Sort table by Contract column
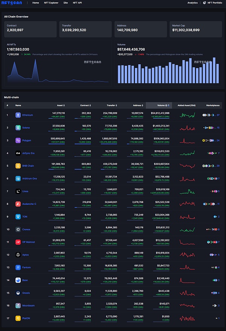Viewport: 226px width, 331px height. (91, 105)
